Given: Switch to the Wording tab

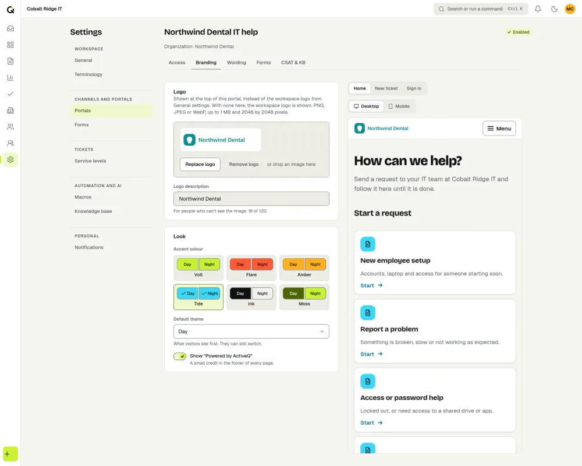Looking at the screenshot, I should tap(236, 63).
